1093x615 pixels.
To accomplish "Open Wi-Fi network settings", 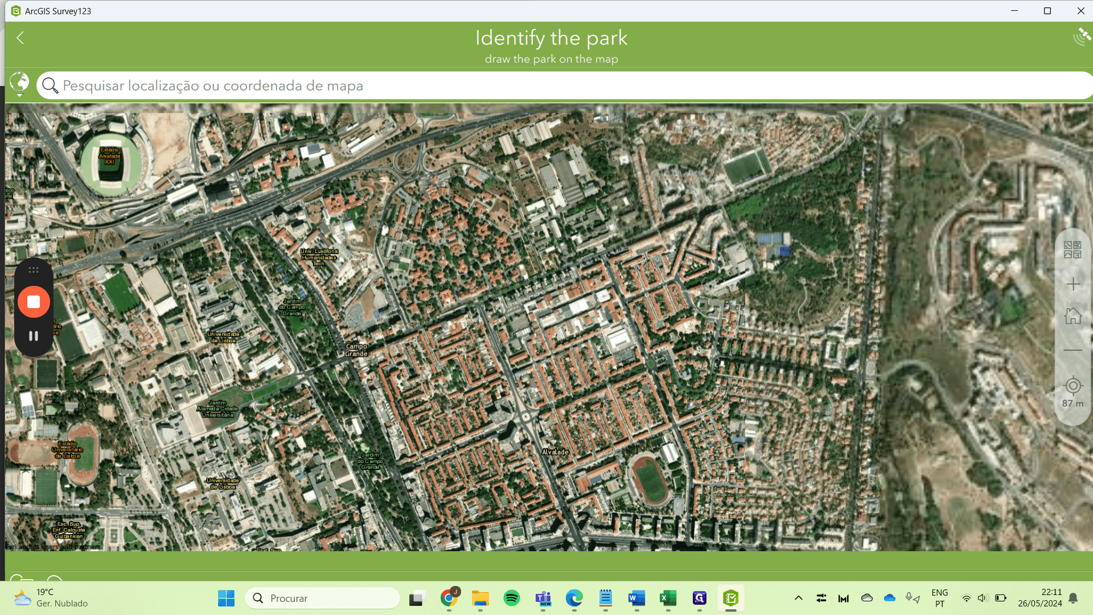I will [x=967, y=598].
